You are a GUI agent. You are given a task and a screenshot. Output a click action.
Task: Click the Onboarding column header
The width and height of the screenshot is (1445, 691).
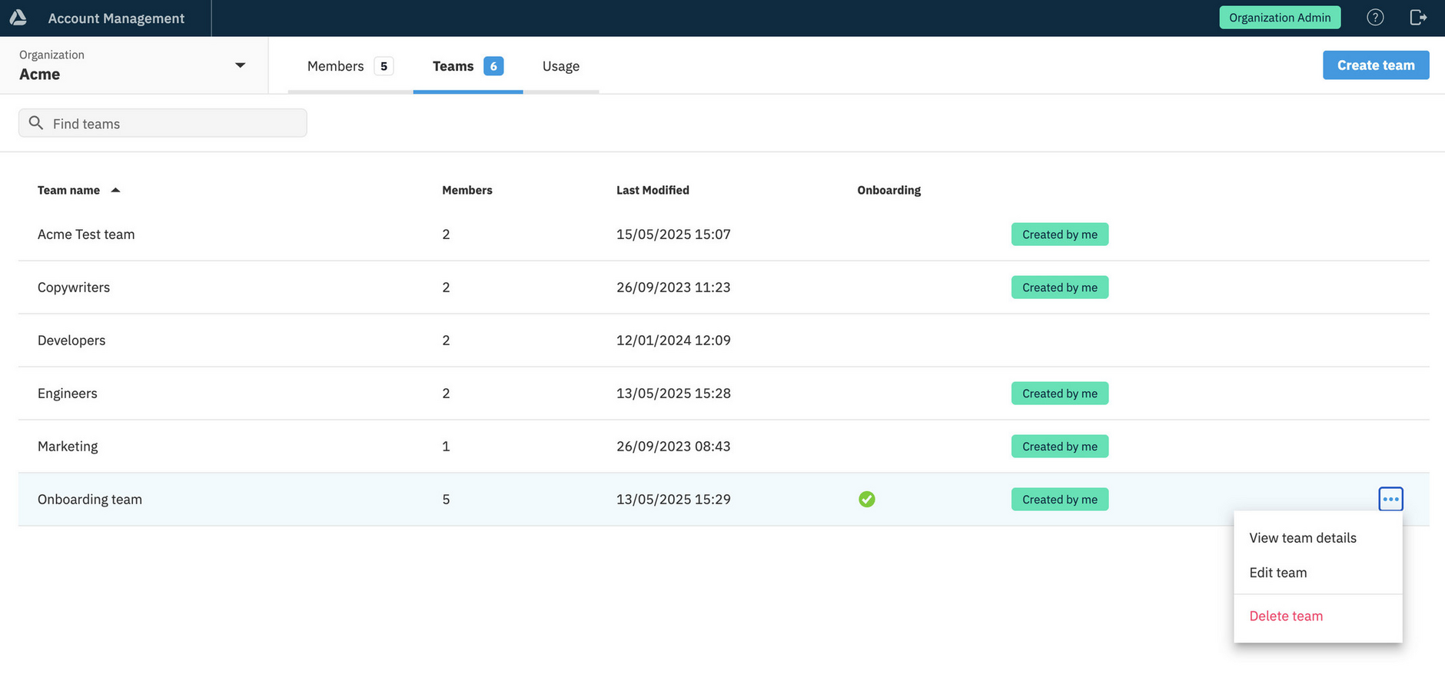pyautogui.click(x=889, y=190)
